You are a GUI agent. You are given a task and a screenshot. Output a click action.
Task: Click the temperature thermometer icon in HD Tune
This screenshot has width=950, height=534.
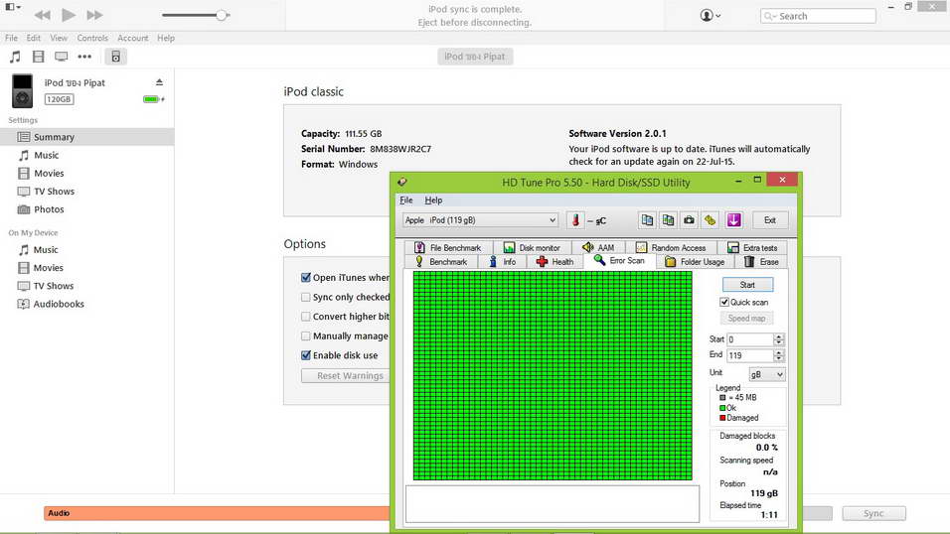575,220
